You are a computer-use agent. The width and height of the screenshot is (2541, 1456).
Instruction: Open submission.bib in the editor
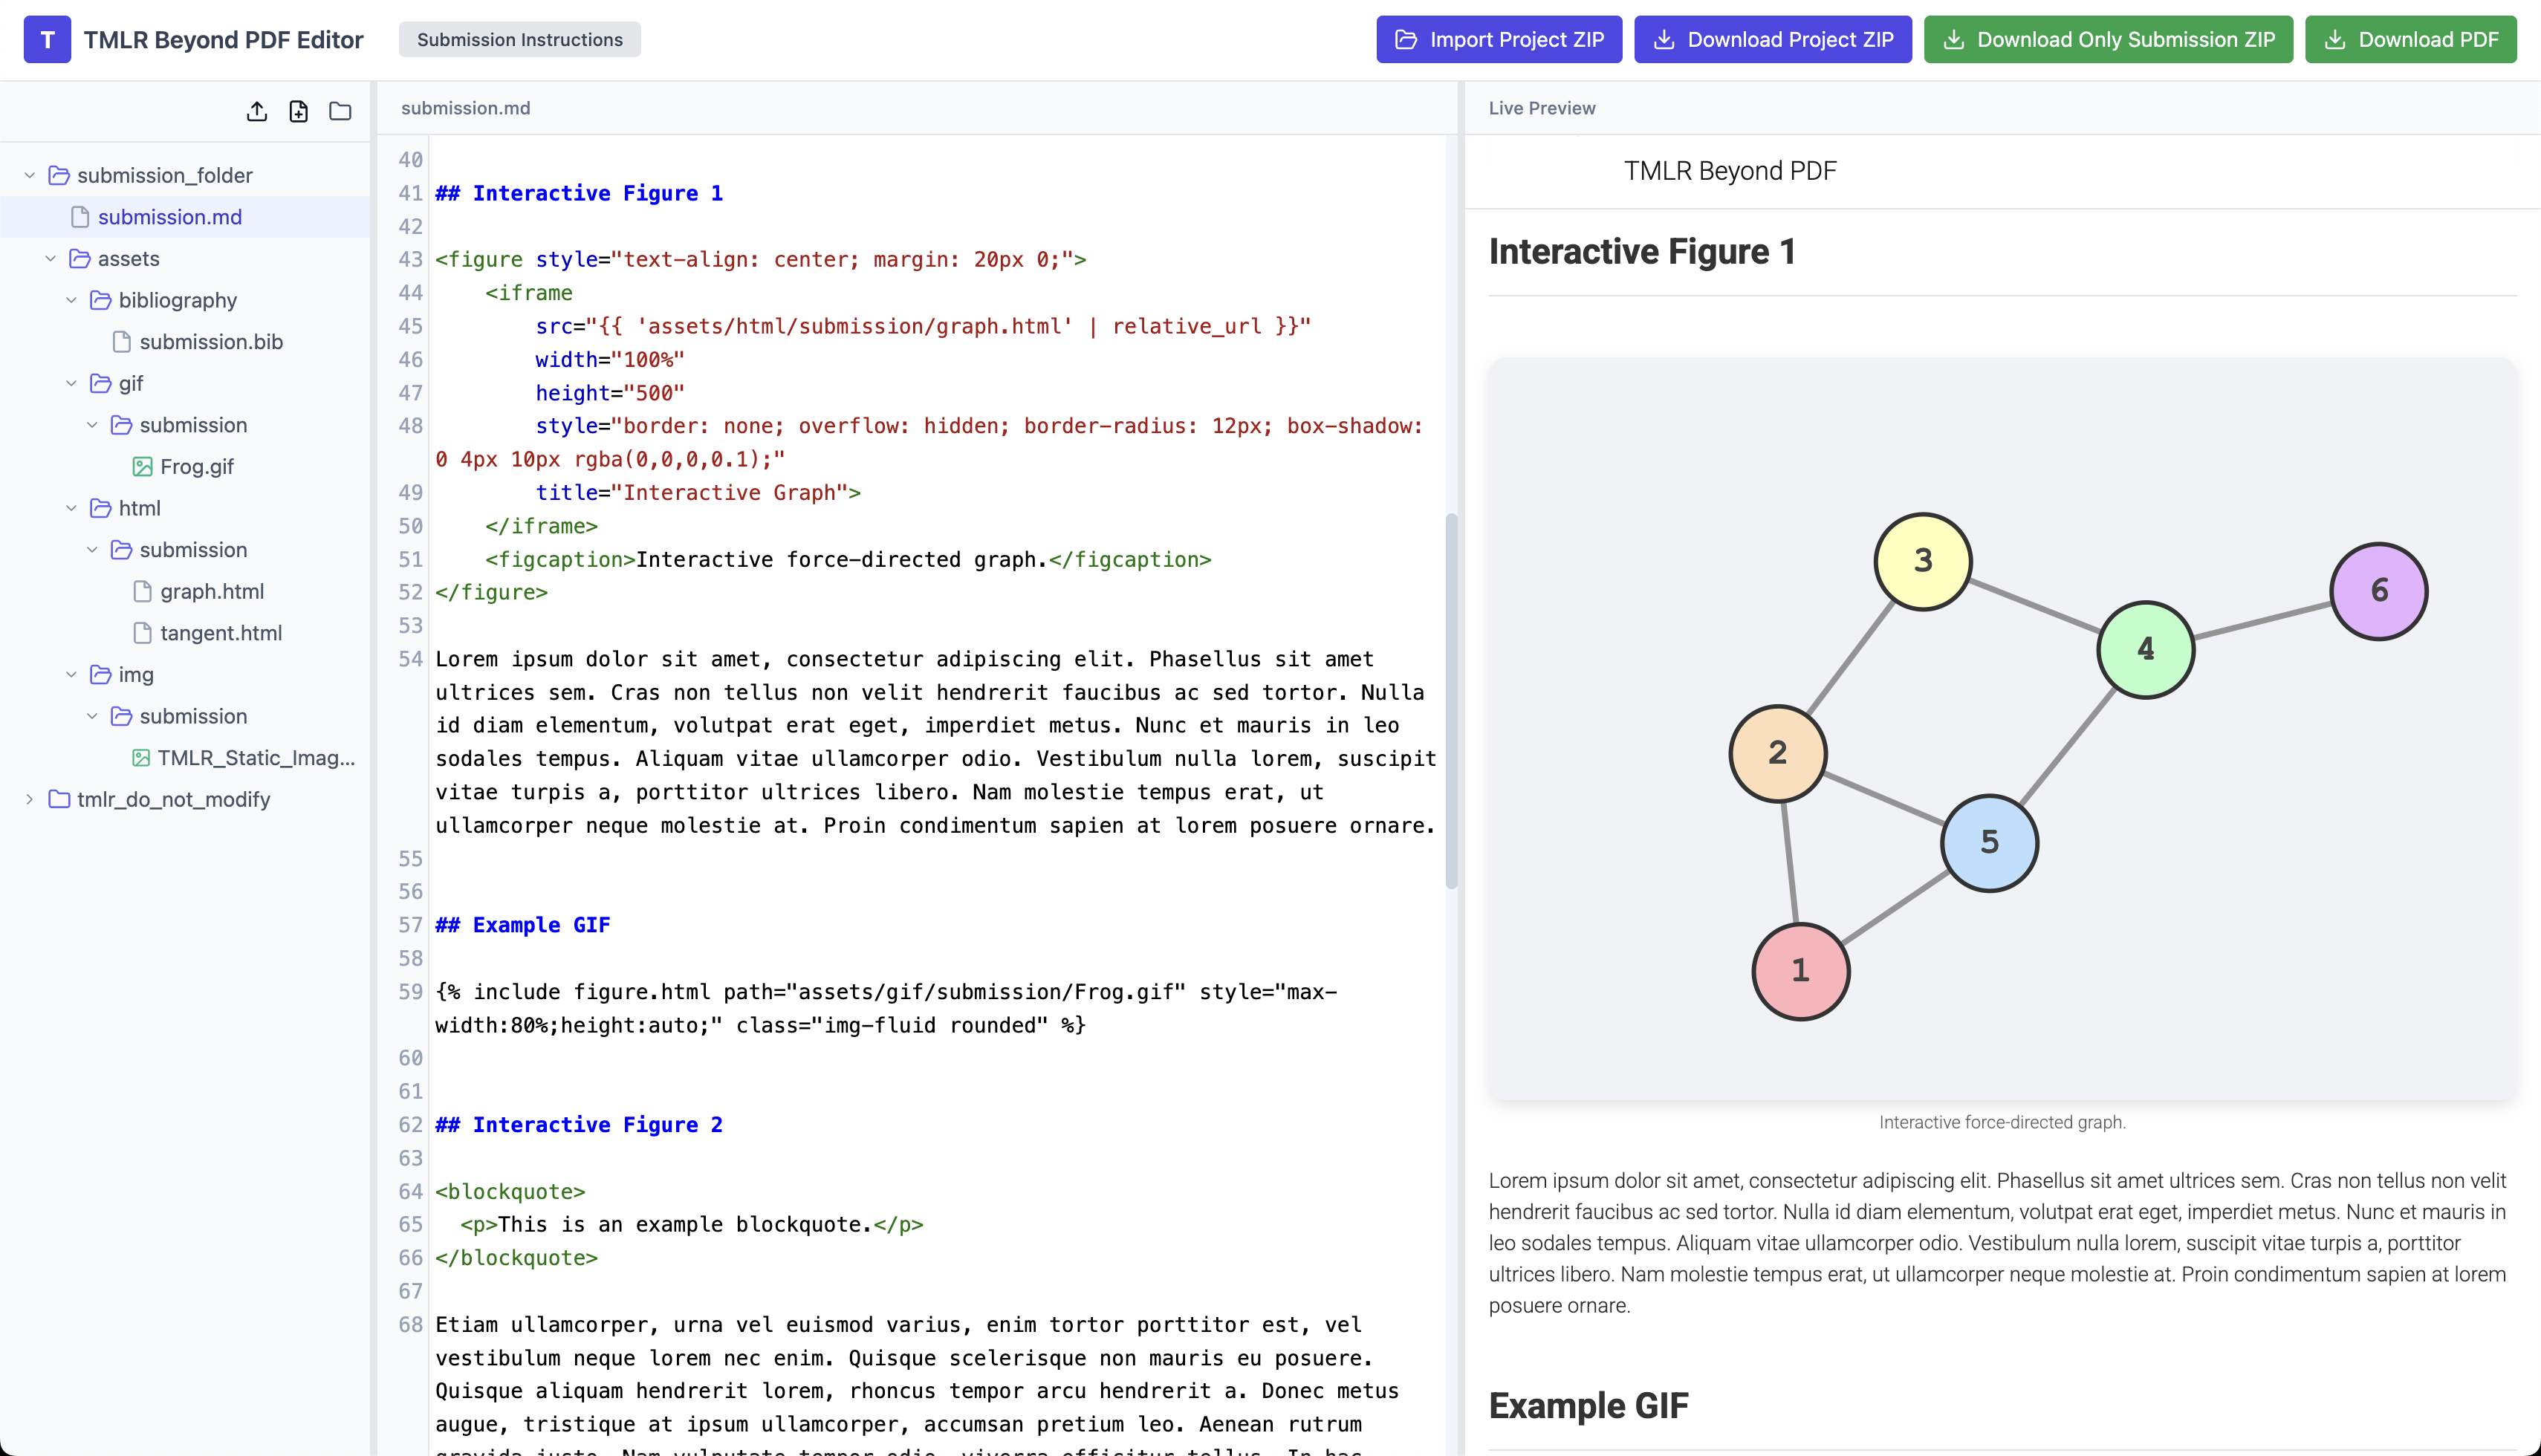[210, 341]
